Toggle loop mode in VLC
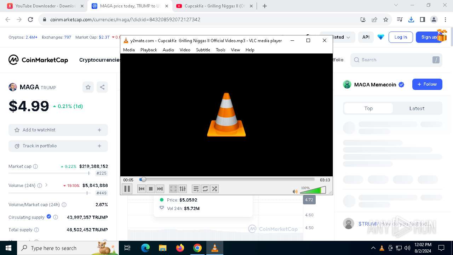This screenshot has width=453, height=255. 205,189
